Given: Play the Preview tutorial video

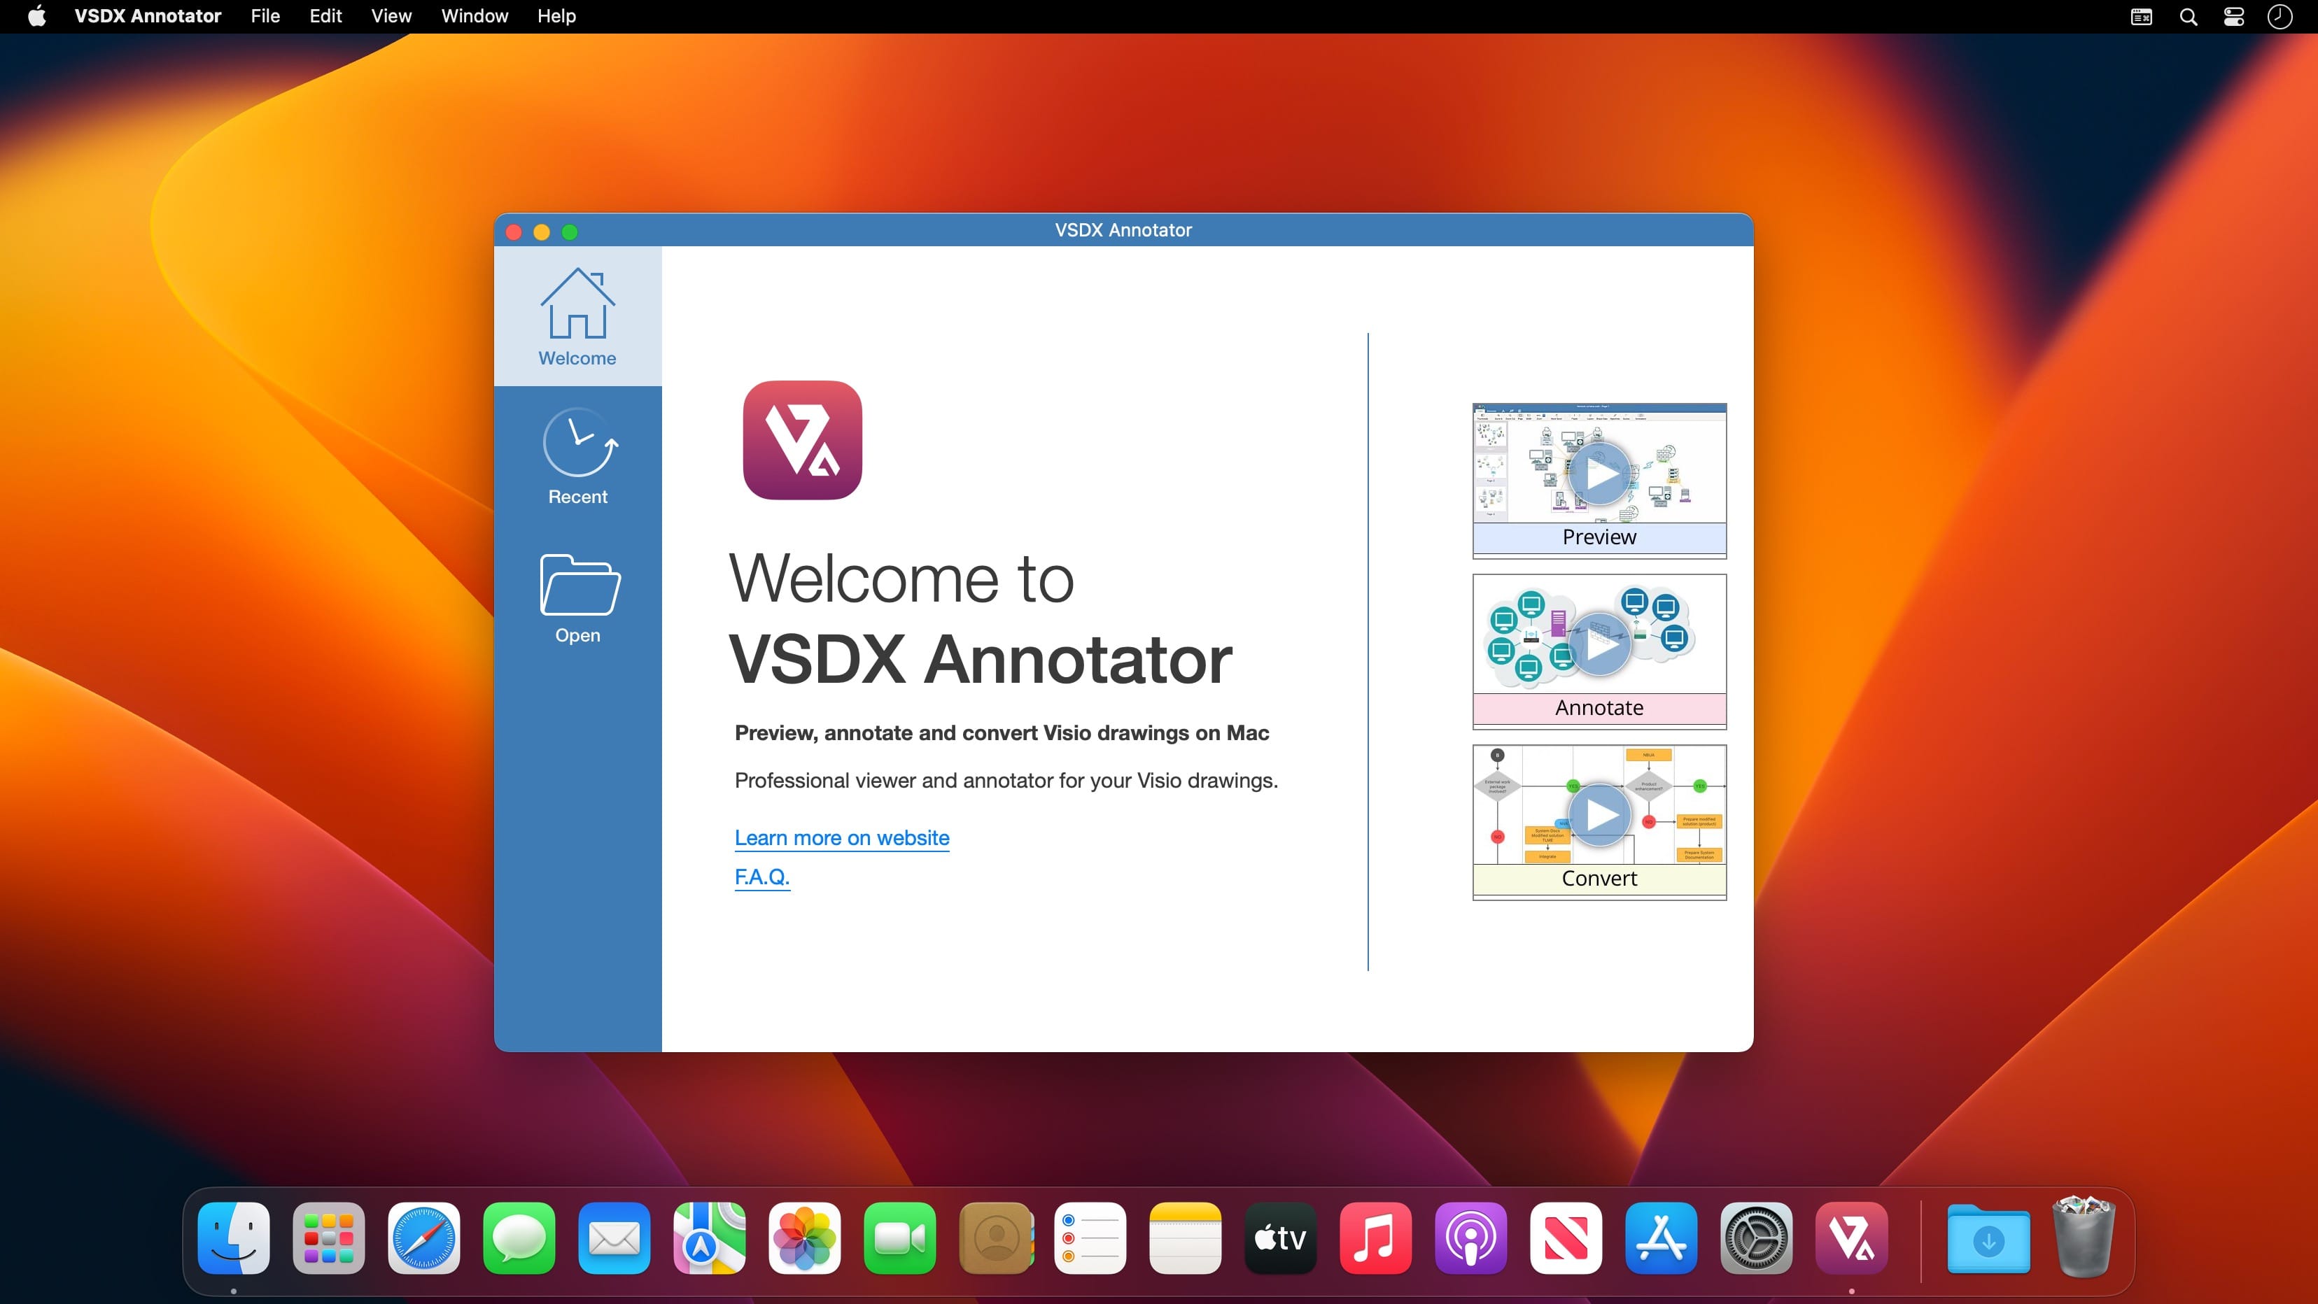Looking at the screenshot, I should pos(1599,473).
